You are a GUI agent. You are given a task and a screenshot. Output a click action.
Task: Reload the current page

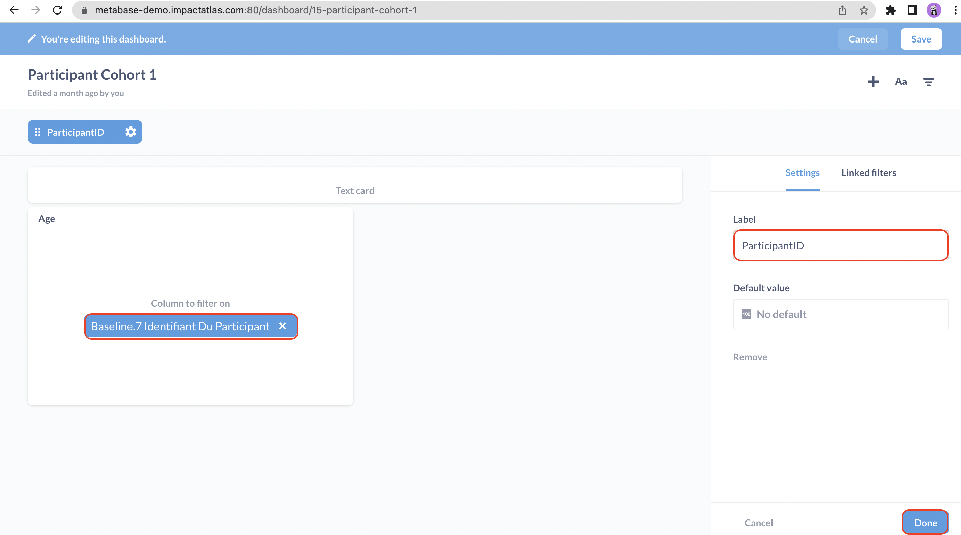point(57,10)
